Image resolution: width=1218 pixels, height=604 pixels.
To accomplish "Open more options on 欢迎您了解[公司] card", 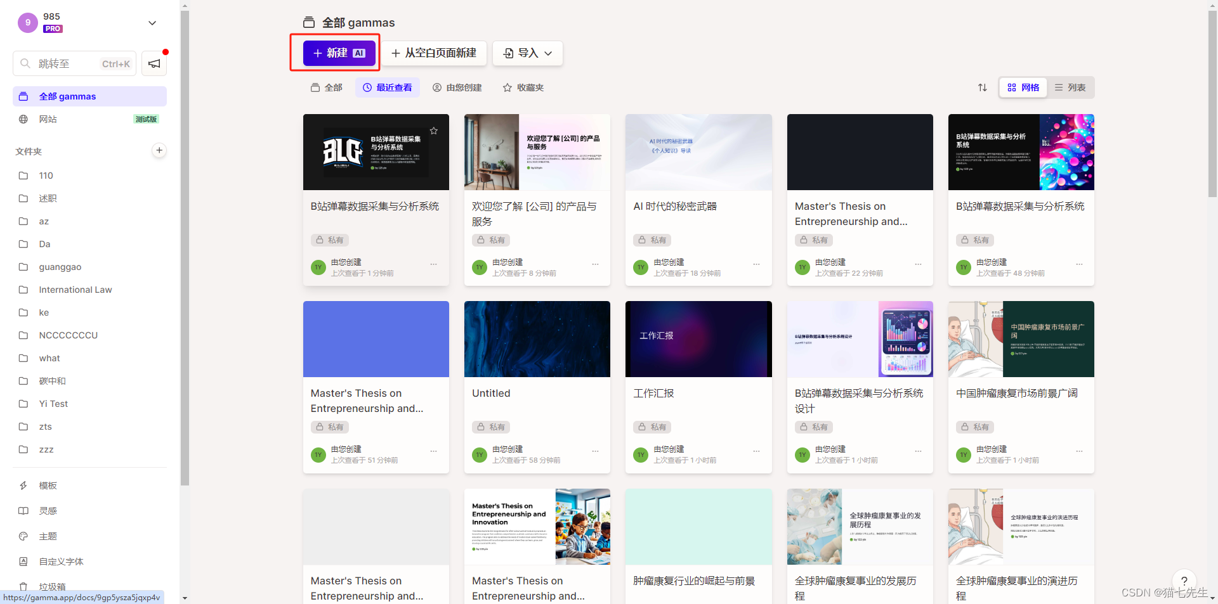I will coord(595,264).
